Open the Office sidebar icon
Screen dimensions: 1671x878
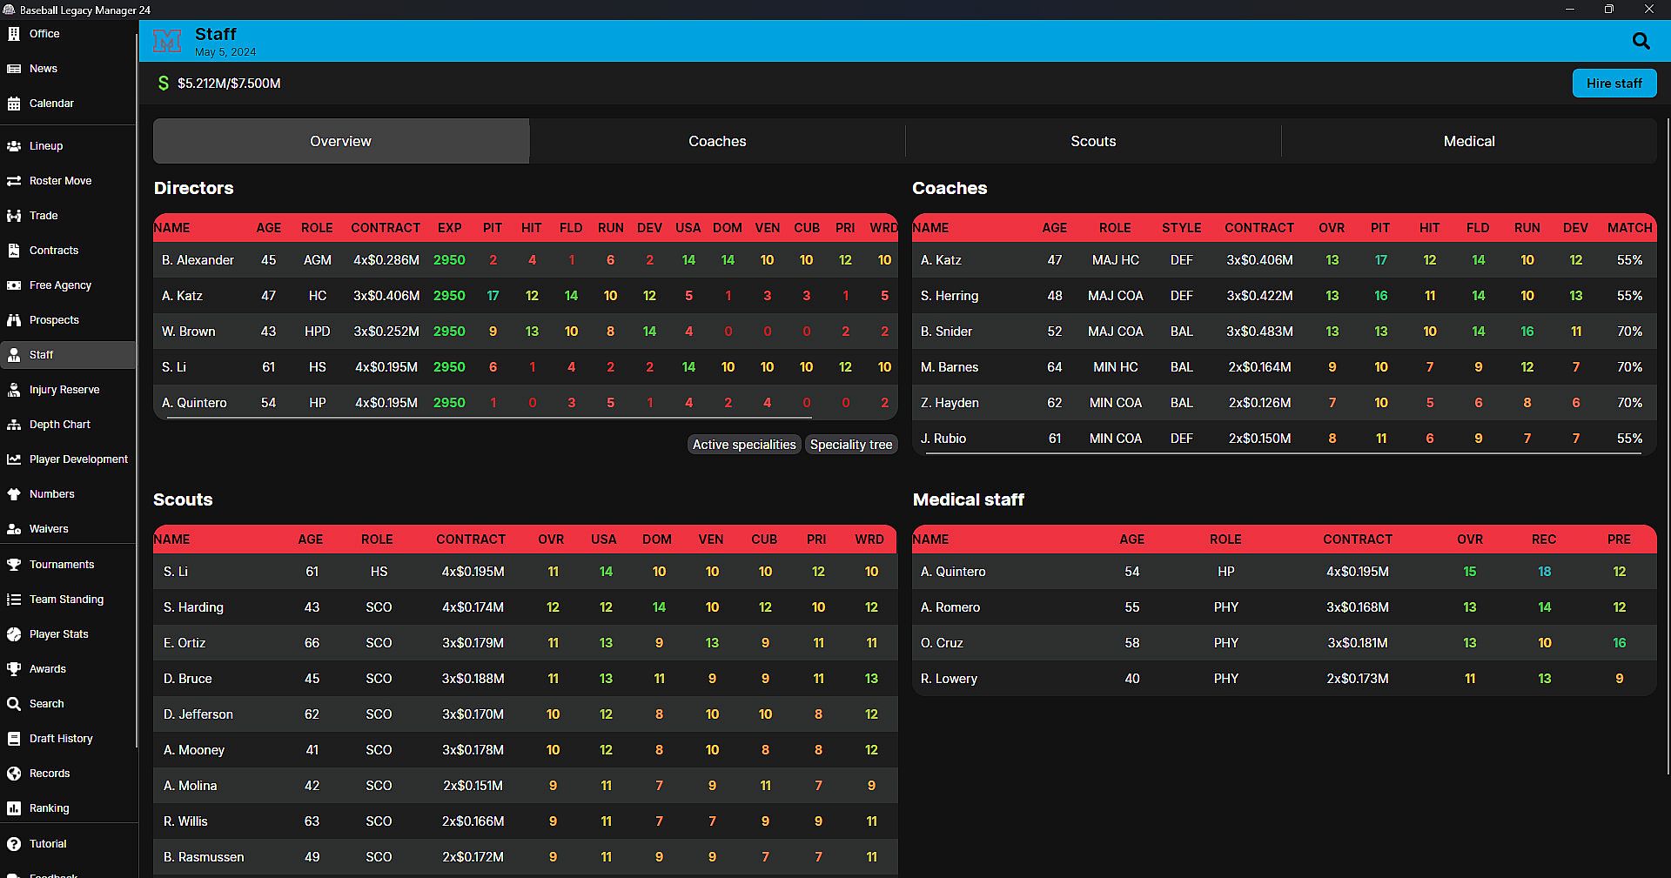tap(14, 34)
